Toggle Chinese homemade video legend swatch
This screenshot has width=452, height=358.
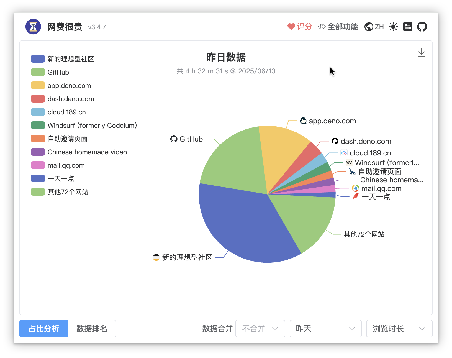(38, 152)
